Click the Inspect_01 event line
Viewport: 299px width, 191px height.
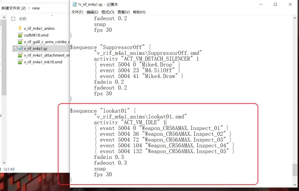point(161,128)
